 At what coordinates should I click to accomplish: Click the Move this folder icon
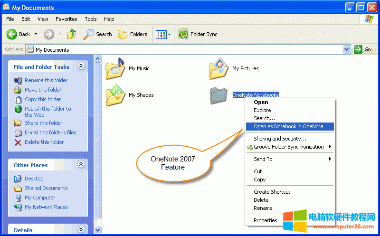[18, 90]
